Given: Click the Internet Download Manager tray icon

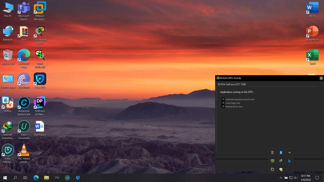Looking at the screenshot, I should (x=281, y=161).
